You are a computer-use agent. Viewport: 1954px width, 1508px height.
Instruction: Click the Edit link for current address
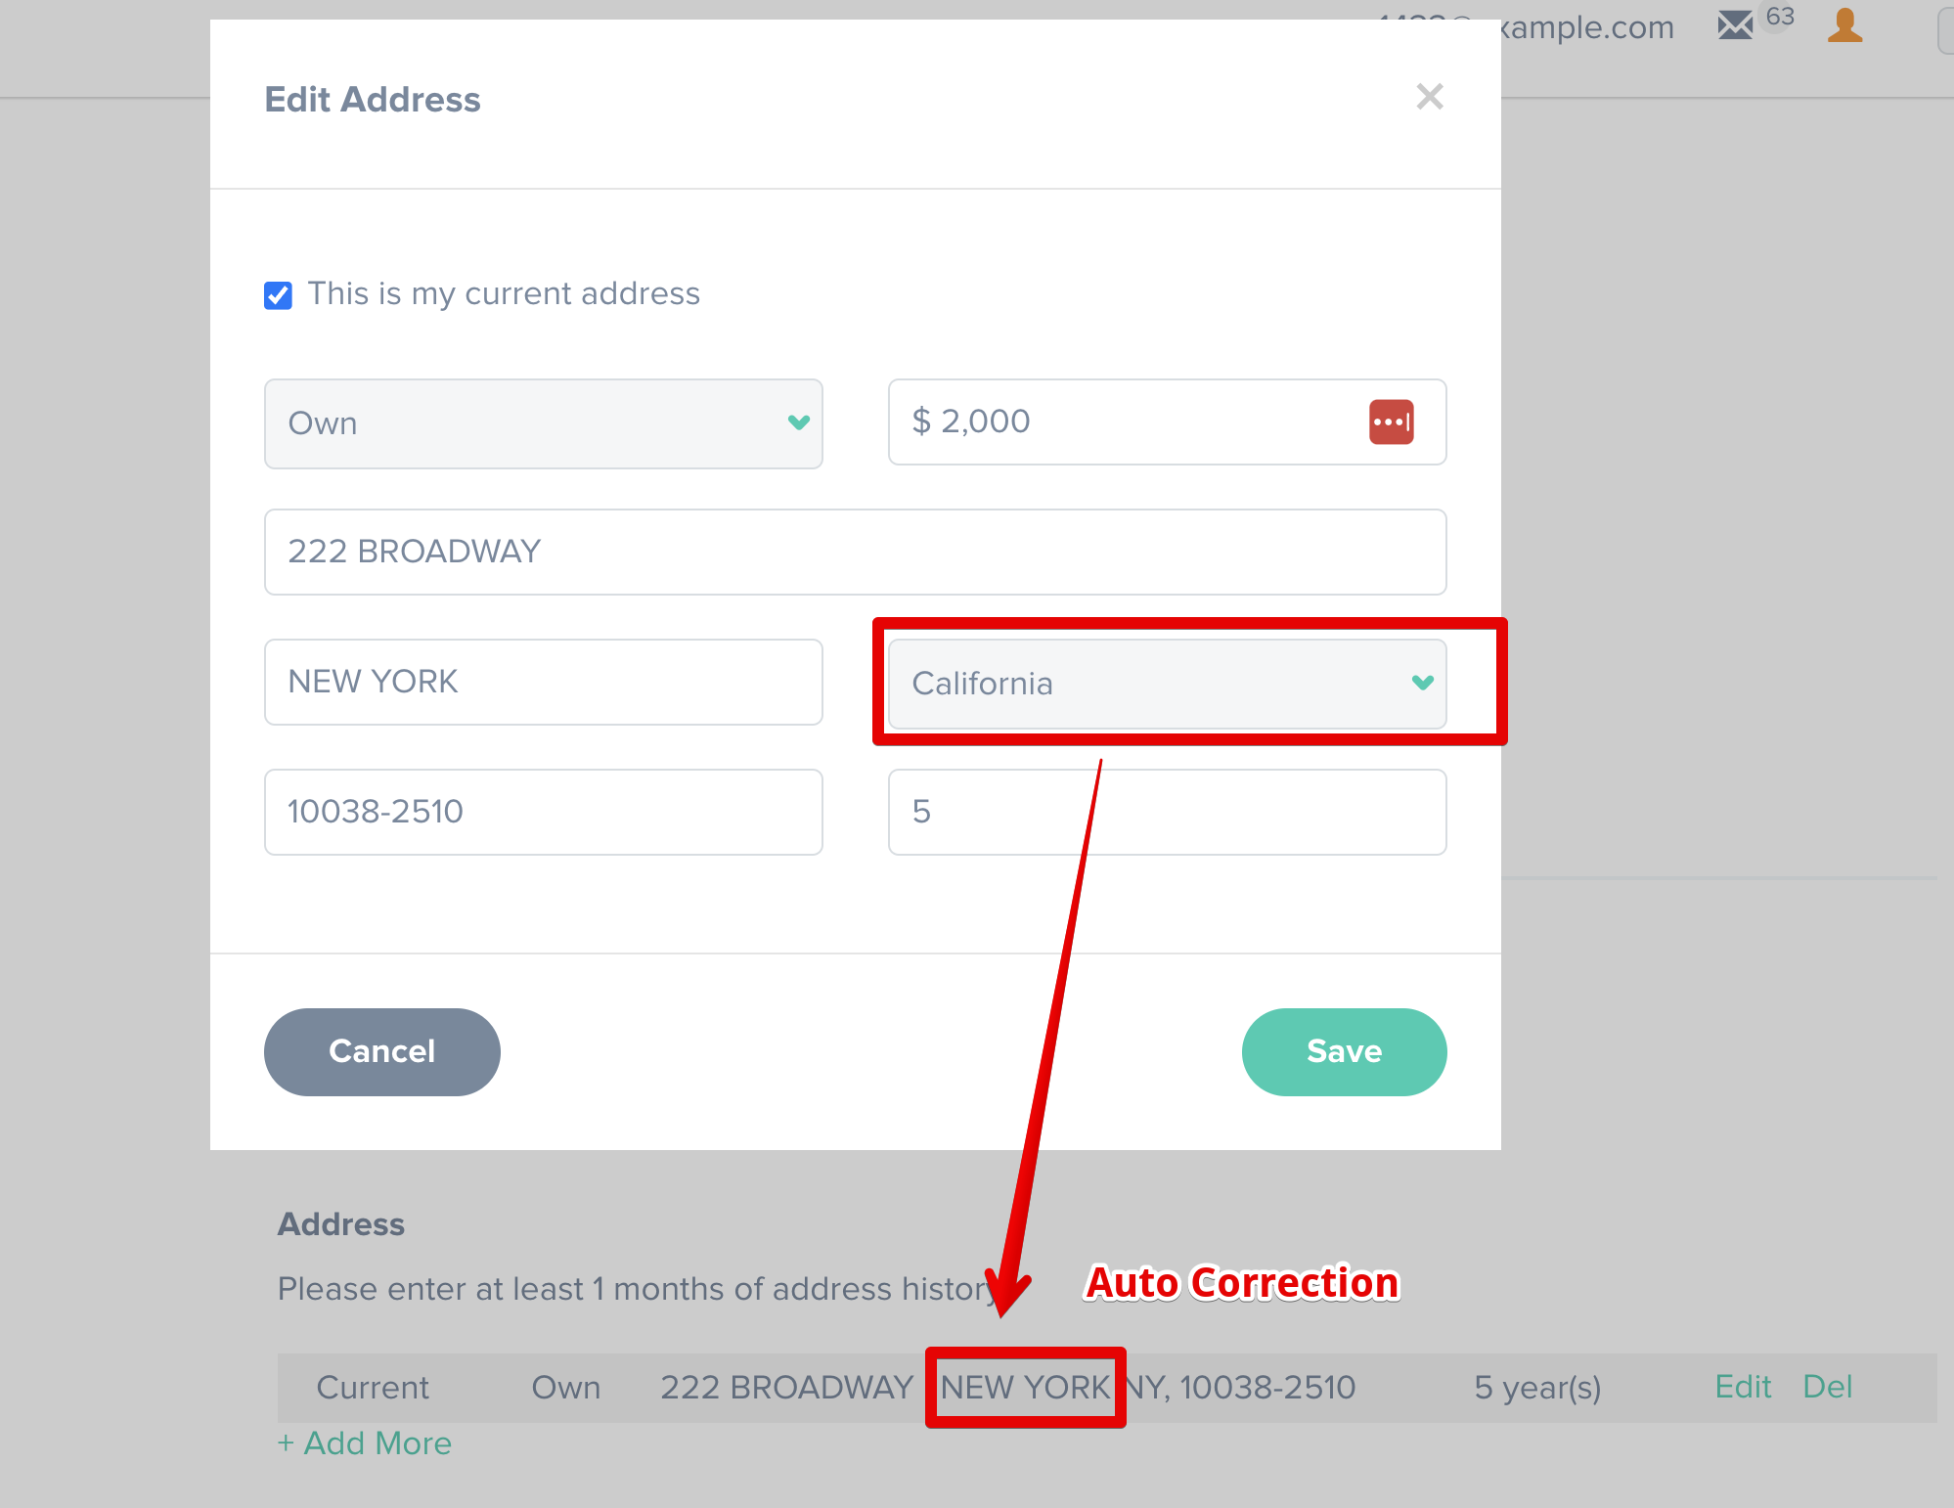click(1743, 1387)
